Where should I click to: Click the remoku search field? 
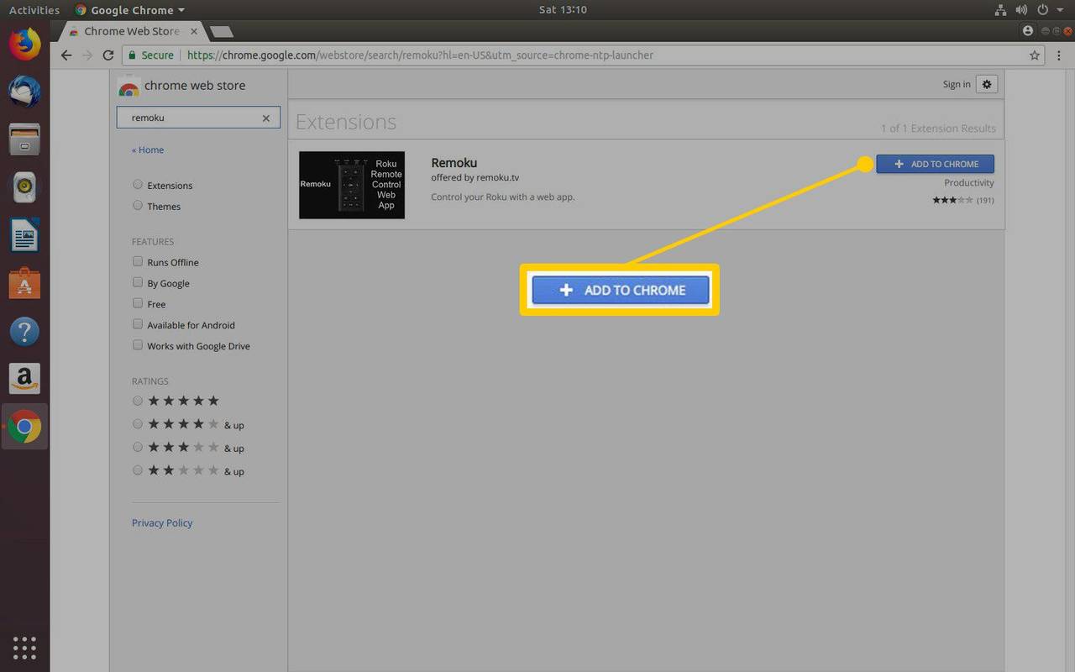[198, 118]
